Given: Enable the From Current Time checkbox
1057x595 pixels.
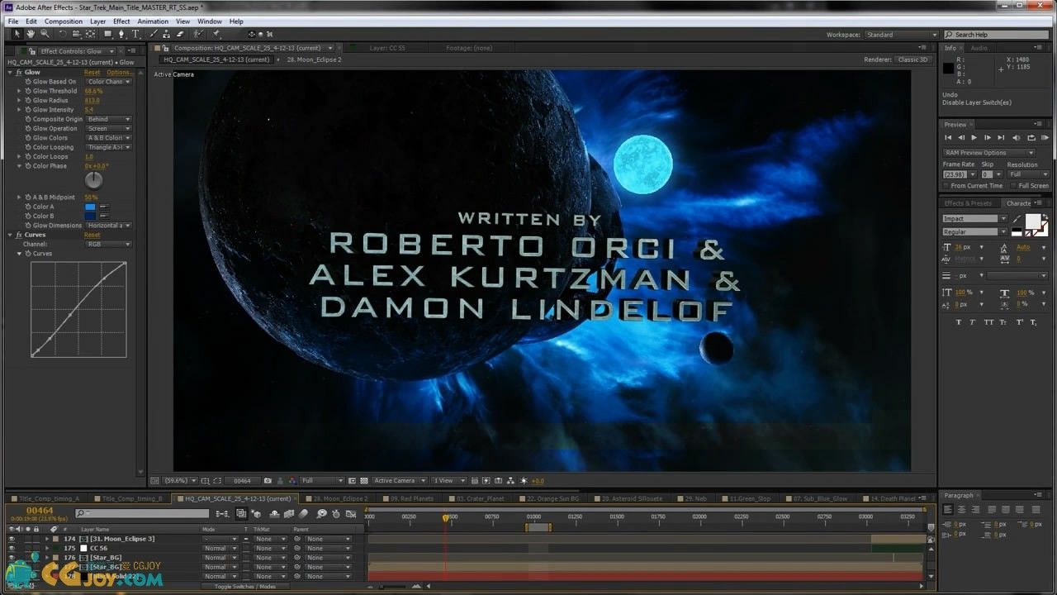Looking at the screenshot, I should [x=946, y=186].
